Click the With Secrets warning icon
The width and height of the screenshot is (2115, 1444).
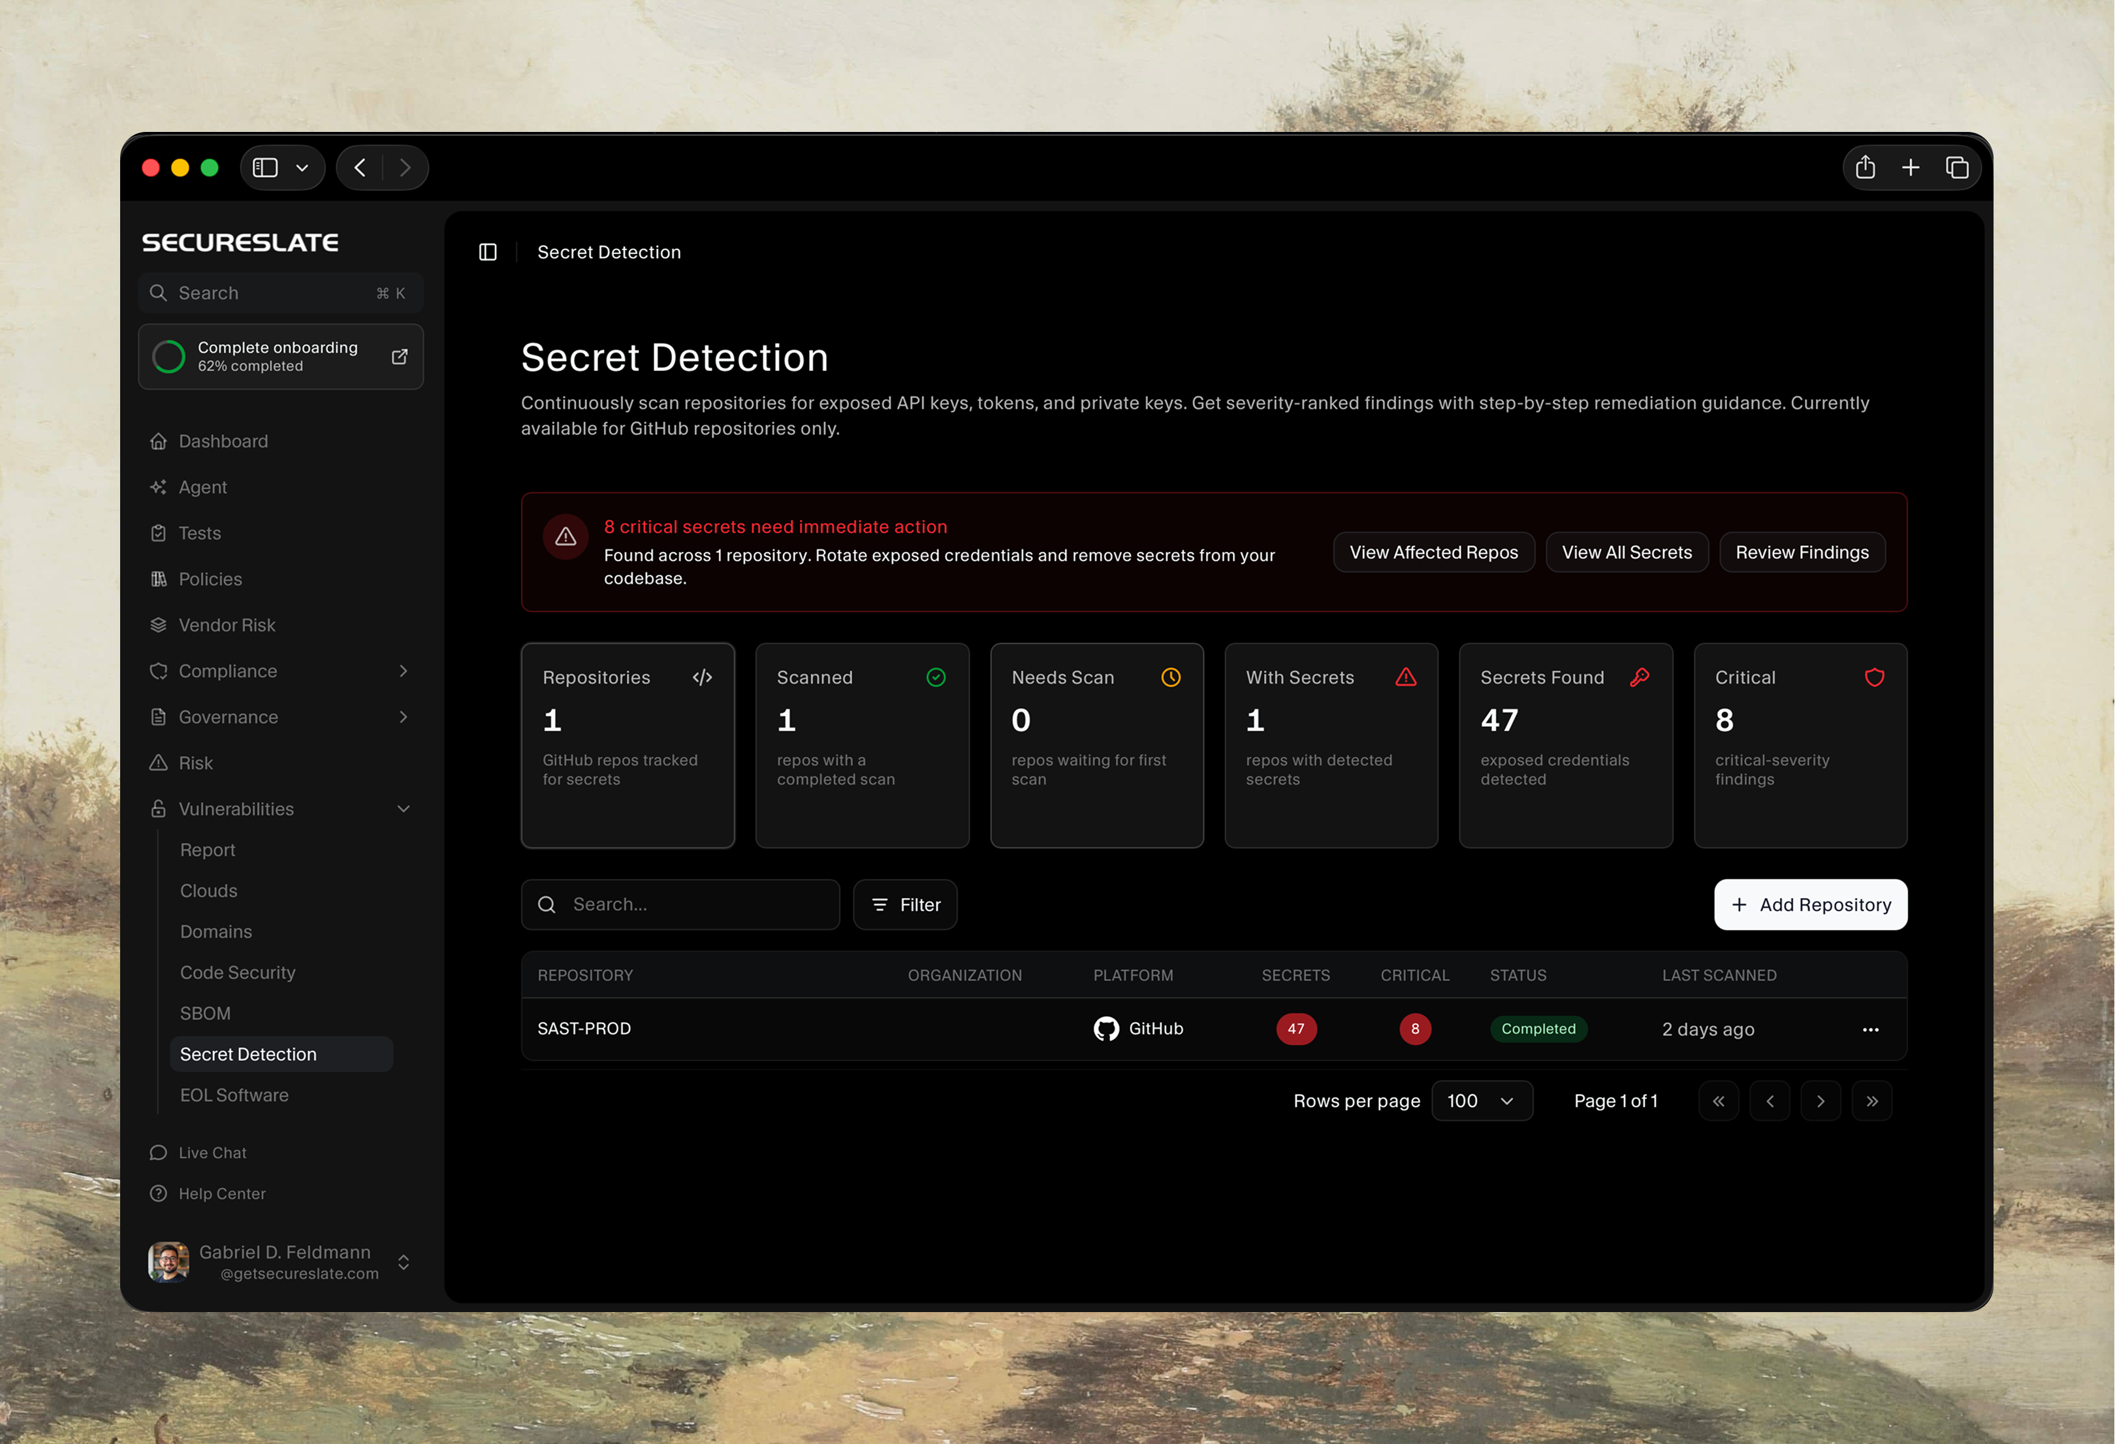pos(1405,677)
